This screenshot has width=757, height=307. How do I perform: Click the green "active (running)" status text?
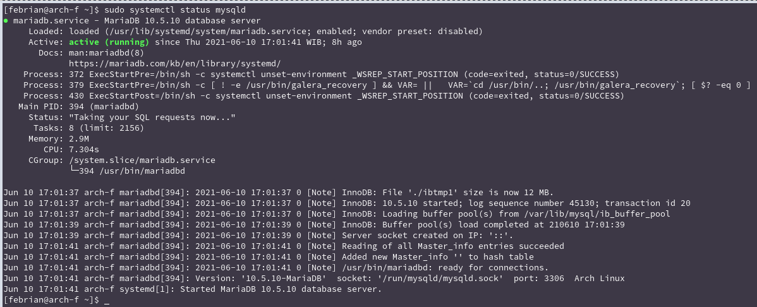click(x=109, y=42)
